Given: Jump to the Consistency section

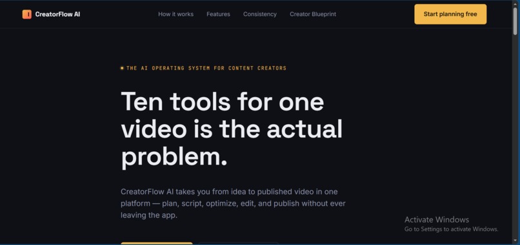Looking at the screenshot, I should click(259, 14).
